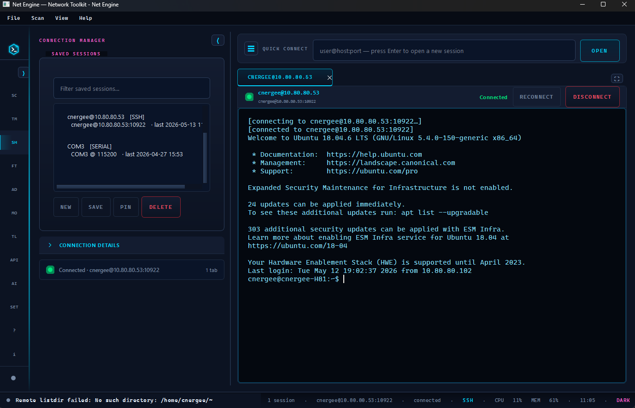Expand the sidebar with the chevron button
635x408 pixels.
point(23,73)
